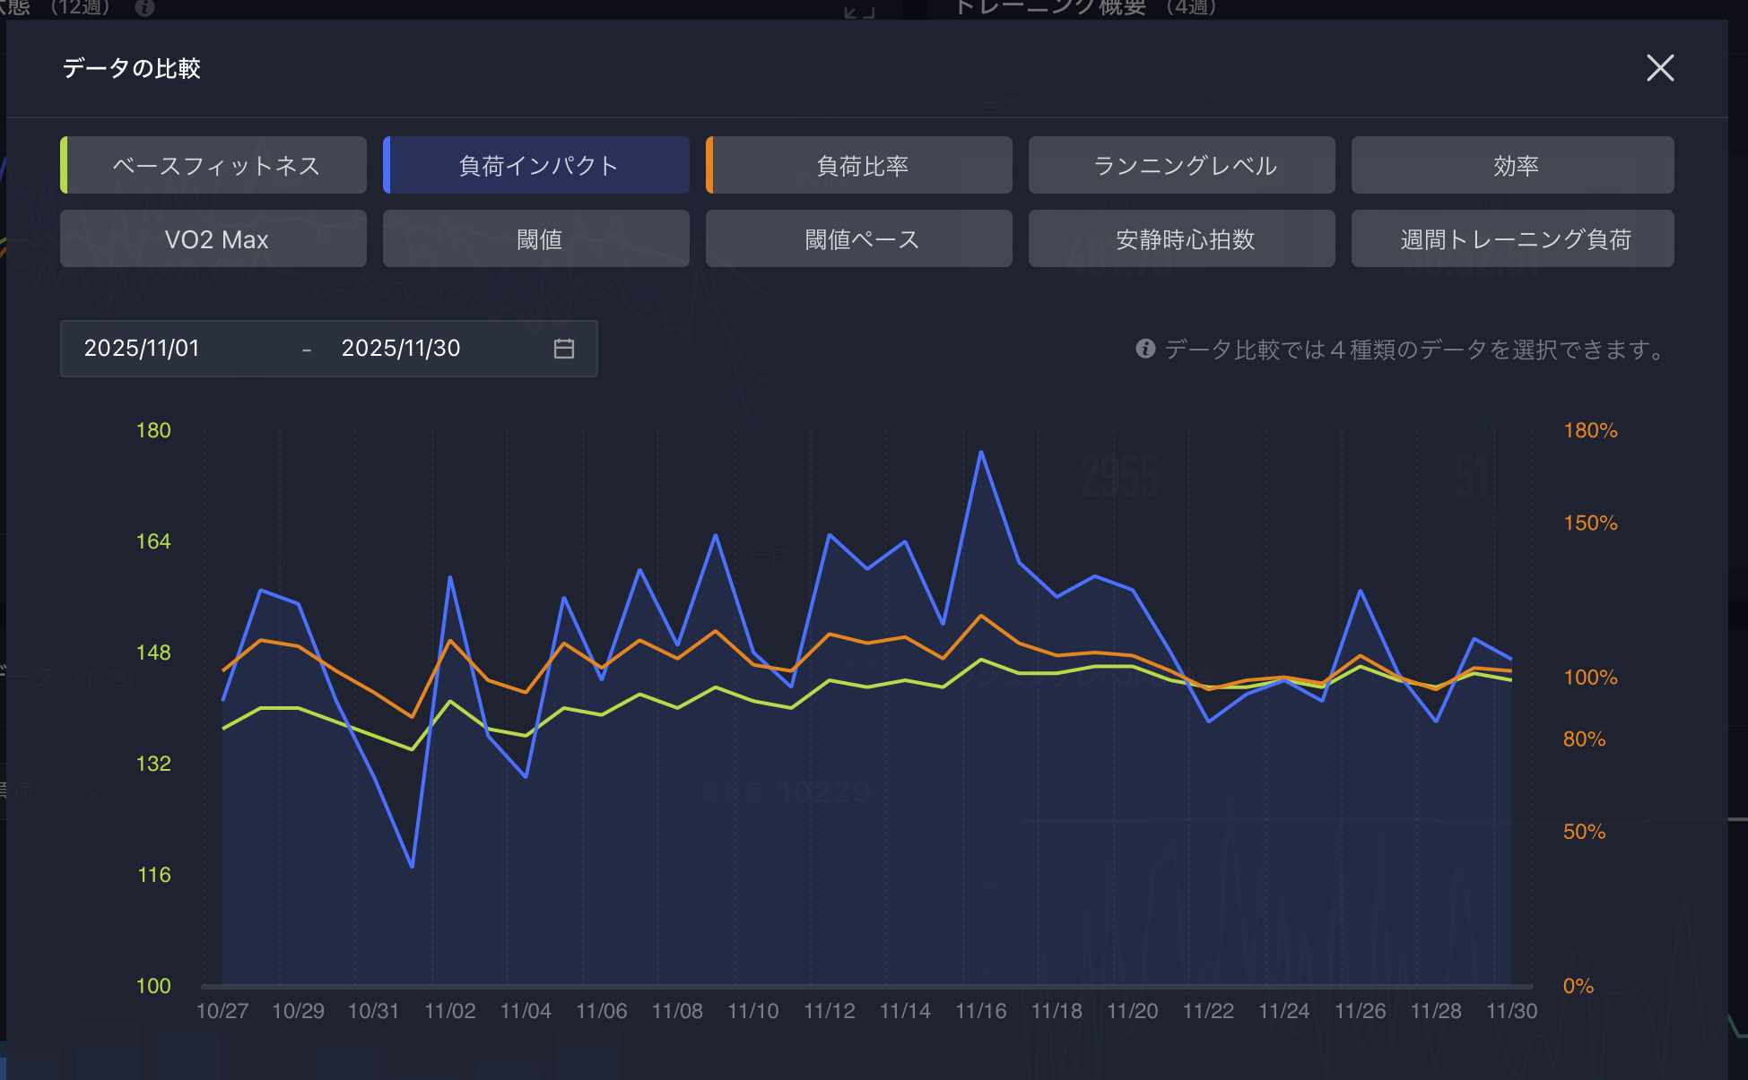Screen dimensions: 1748x1080
Task: Close the データの比較 dialog
Action: [x=1660, y=68]
